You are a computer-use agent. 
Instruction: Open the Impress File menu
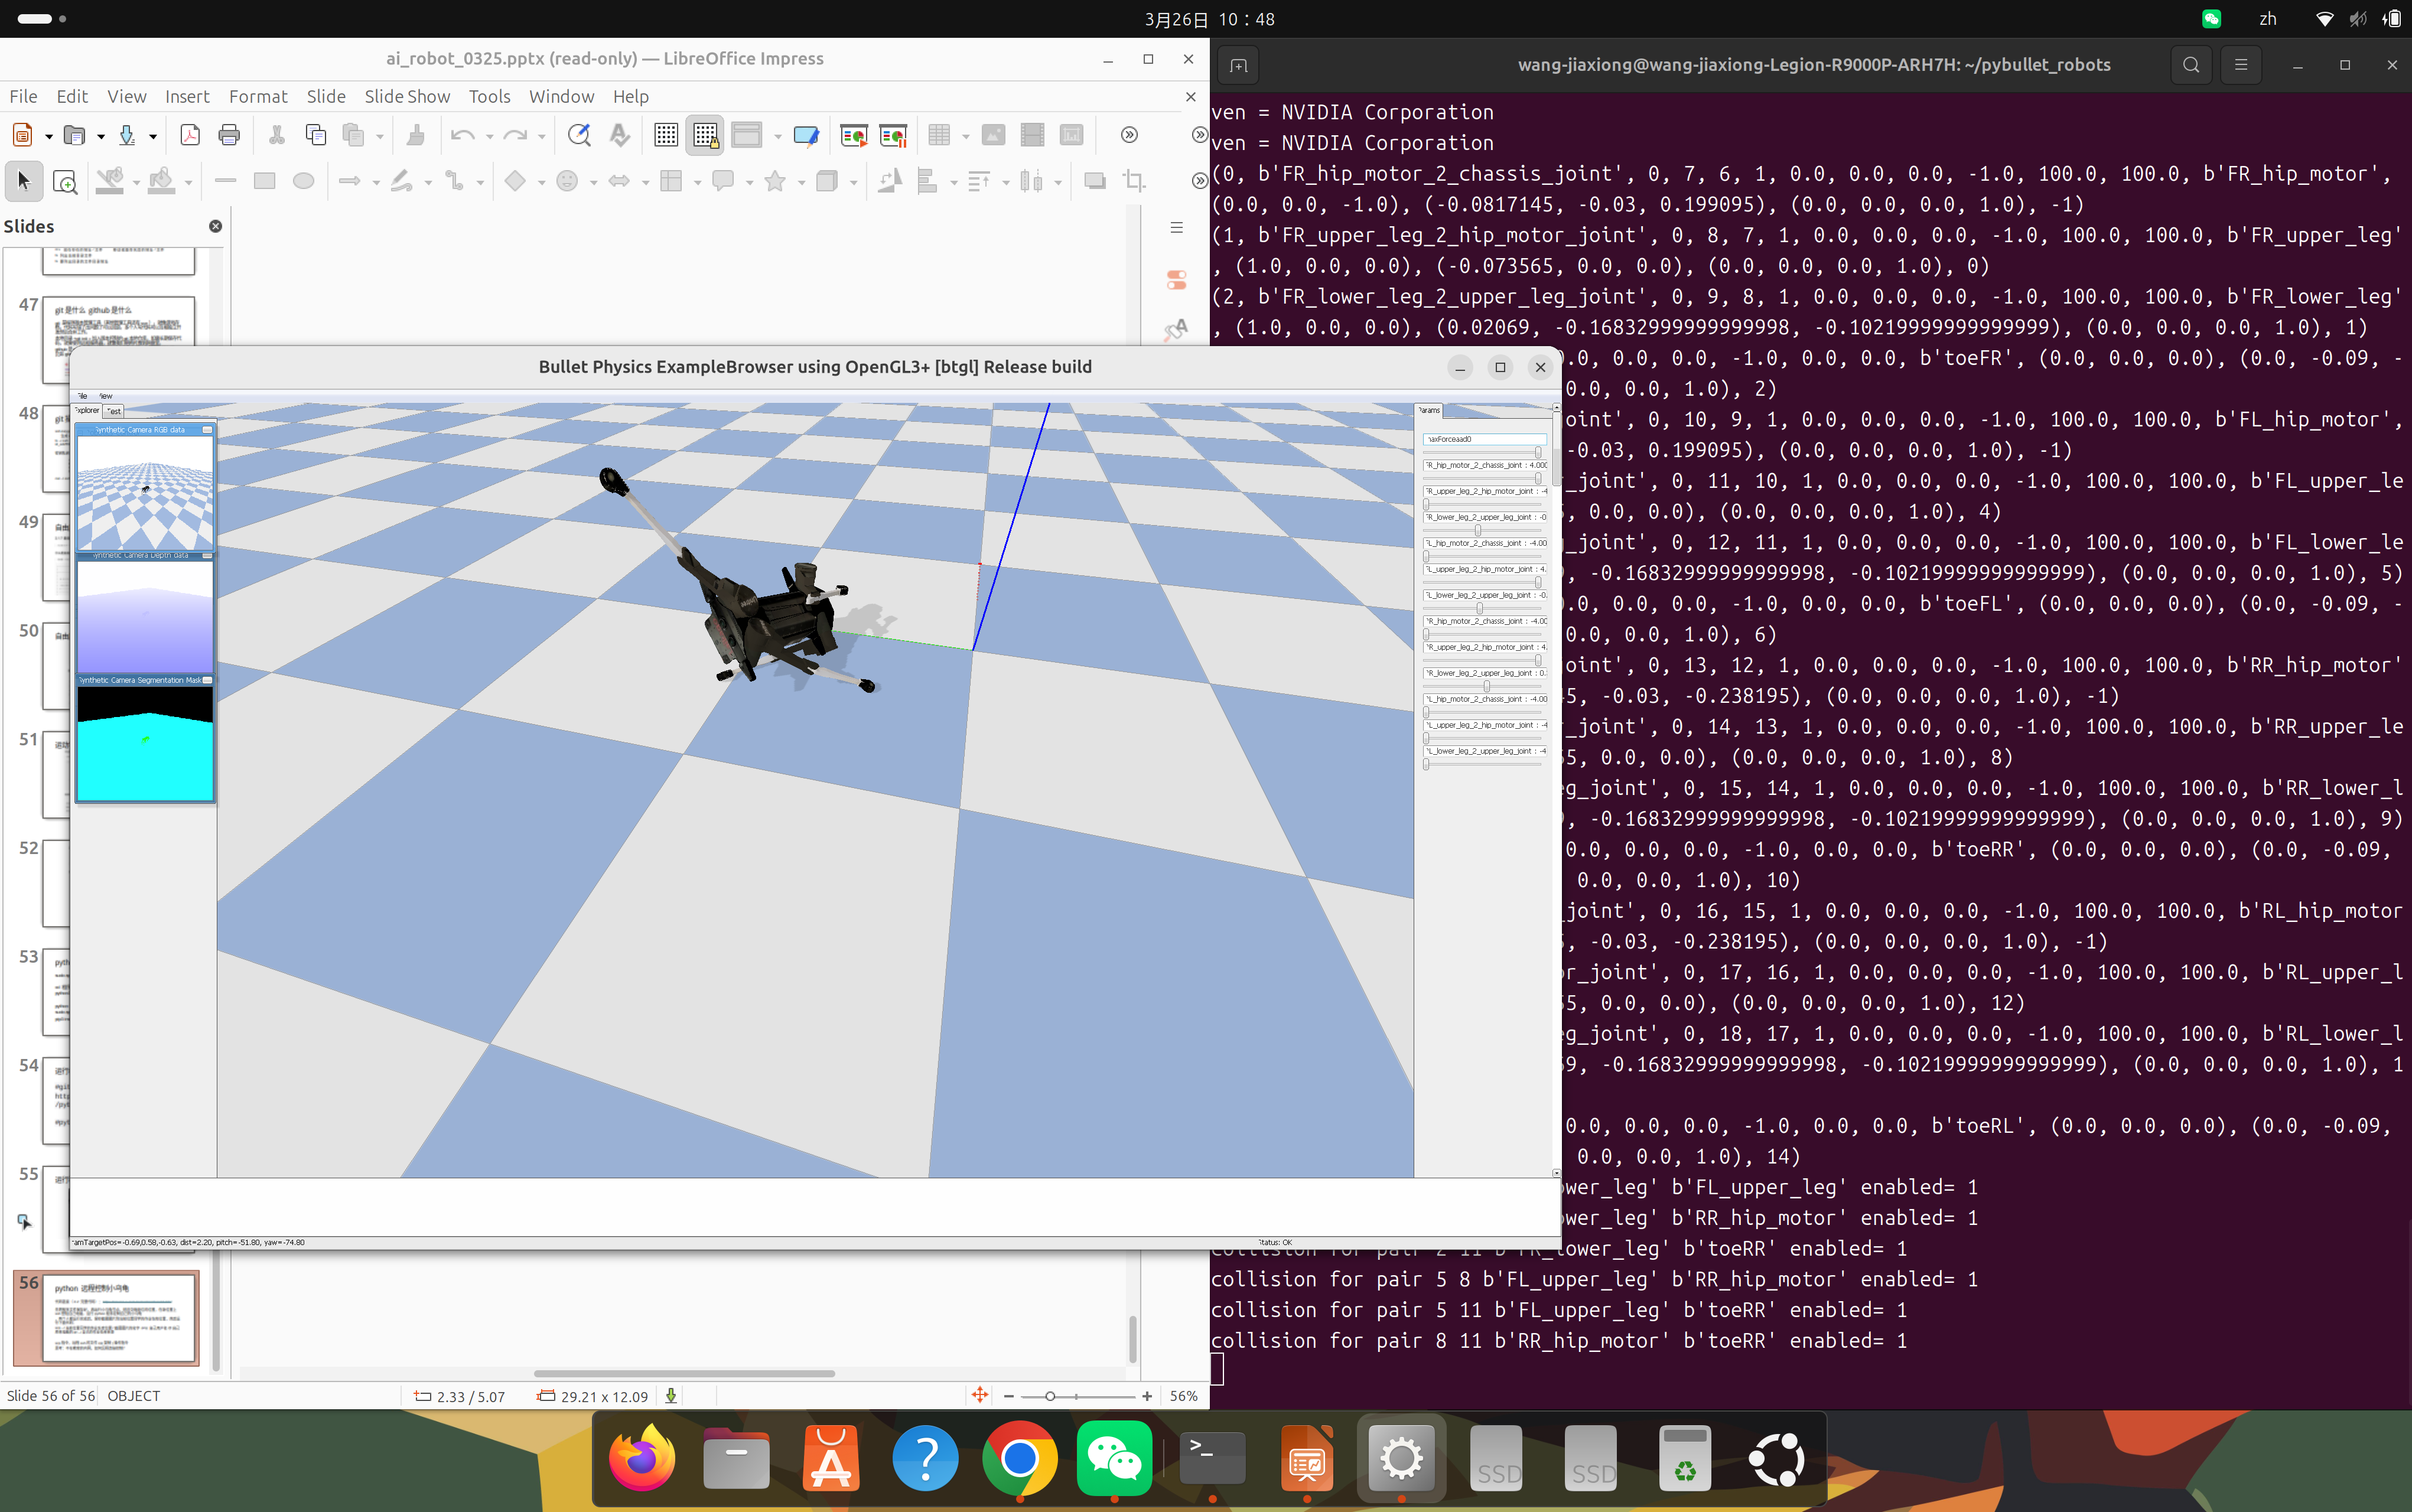coord(23,96)
